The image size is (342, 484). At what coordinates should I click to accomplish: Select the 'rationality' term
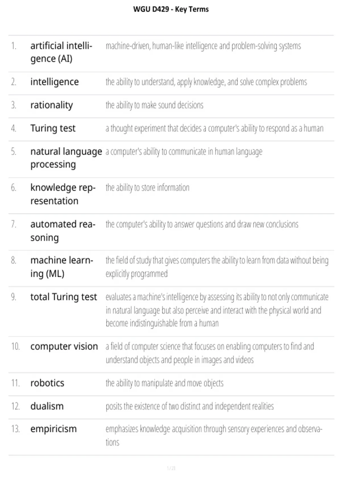52,105
